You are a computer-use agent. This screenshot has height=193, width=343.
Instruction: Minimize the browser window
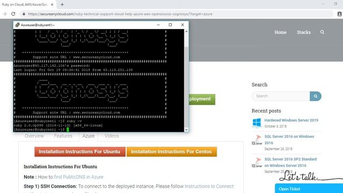click(x=323, y=4)
